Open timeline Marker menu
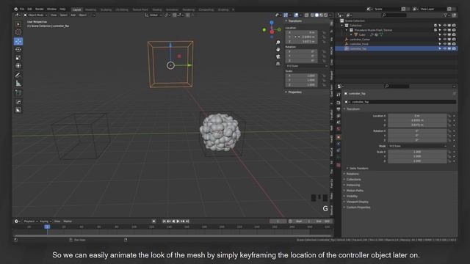This screenshot has height=264, width=470. pyautogui.click(x=68, y=221)
